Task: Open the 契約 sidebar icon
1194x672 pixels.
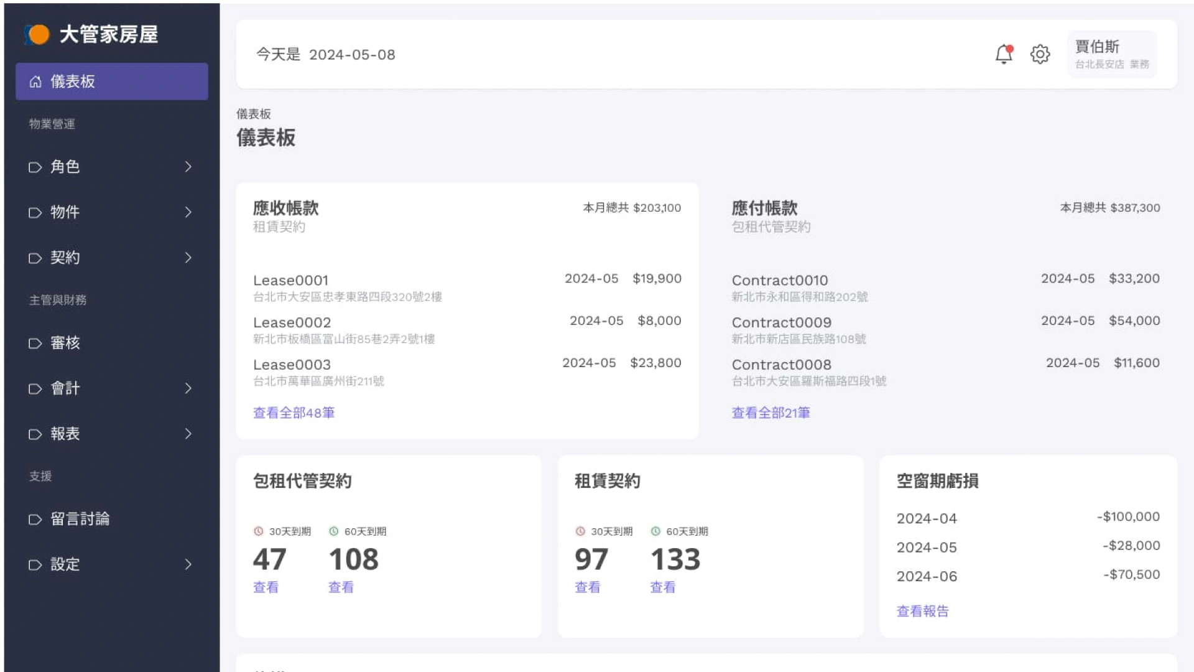Action: pos(35,258)
